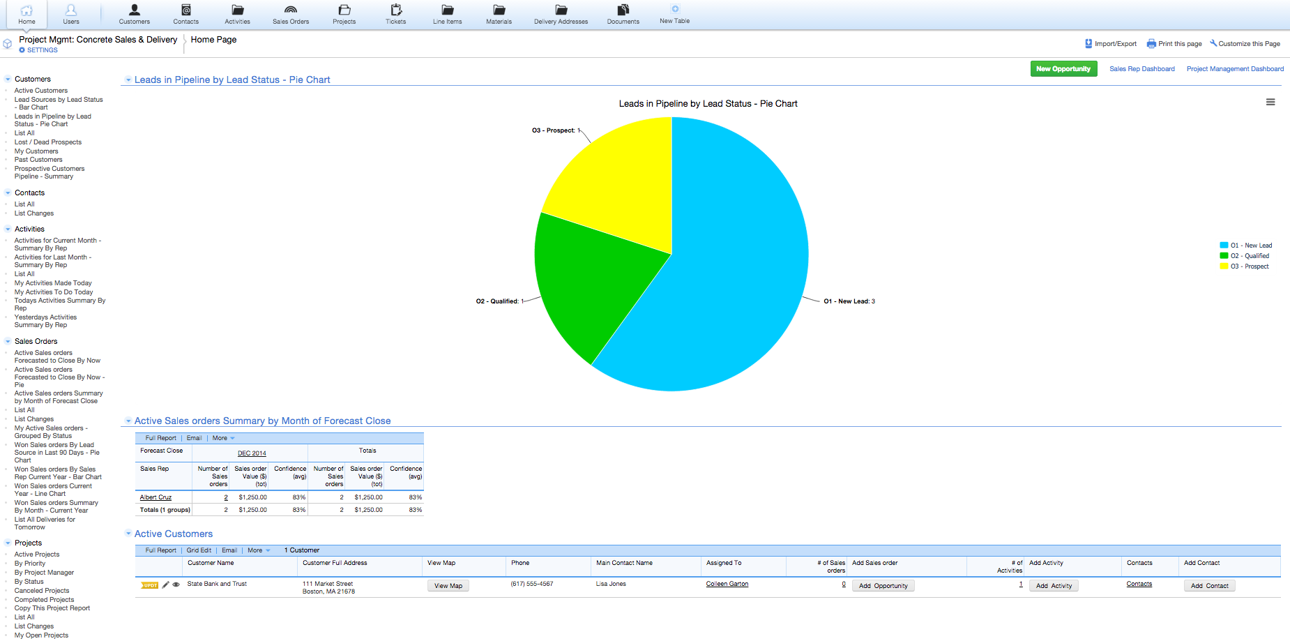Open Canceled Projects sidebar item
This screenshot has width=1290, height=641.
click(x=42, y=591)
